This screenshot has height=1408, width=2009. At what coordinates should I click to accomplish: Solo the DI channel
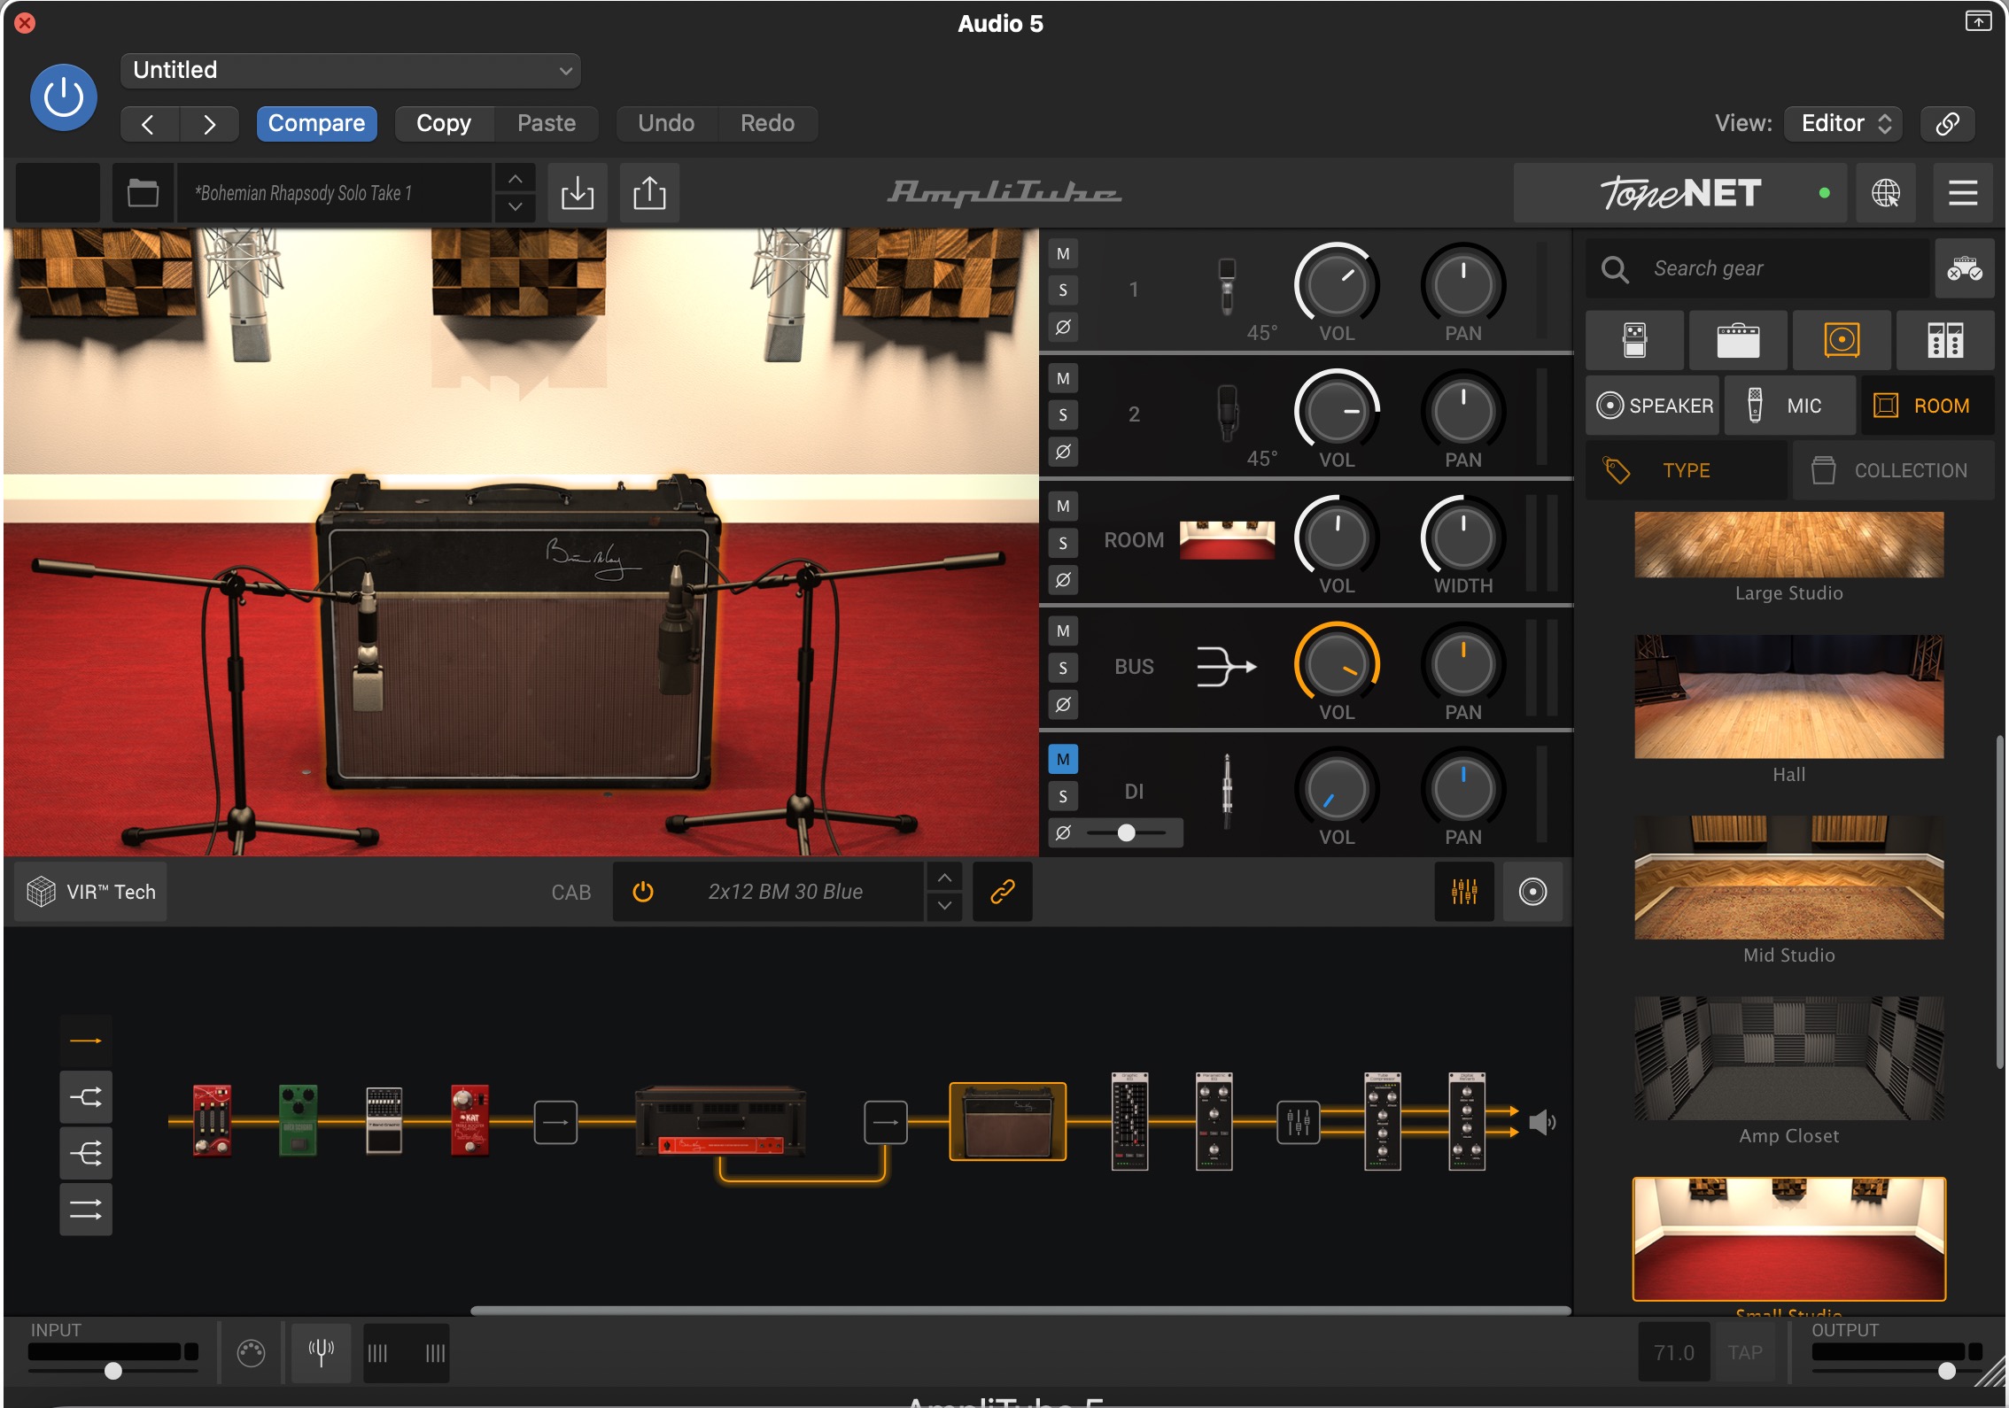click(x=1063, y=796)
